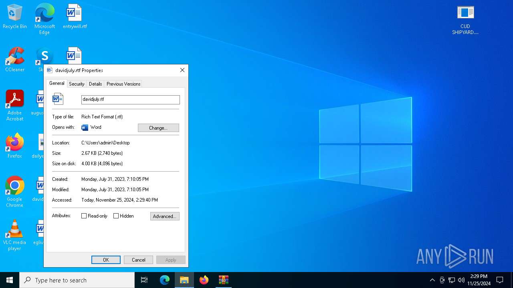Click the size on disk value 4.00 KB
The height and width of the screenshot is (288, 513).
pyautogui.click(x=102, y=164)
